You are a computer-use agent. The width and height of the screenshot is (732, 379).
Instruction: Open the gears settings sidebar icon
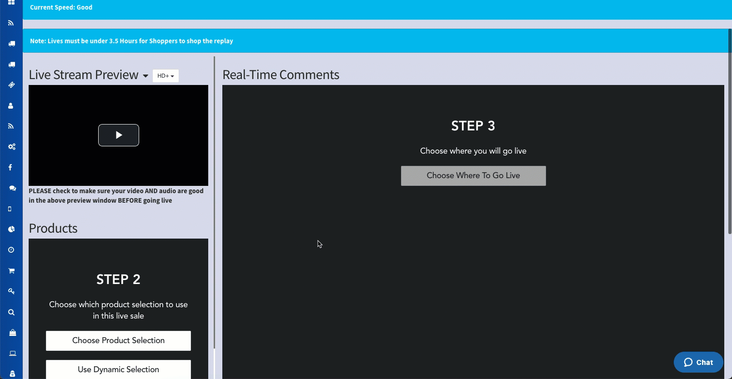tap(11, 147)
